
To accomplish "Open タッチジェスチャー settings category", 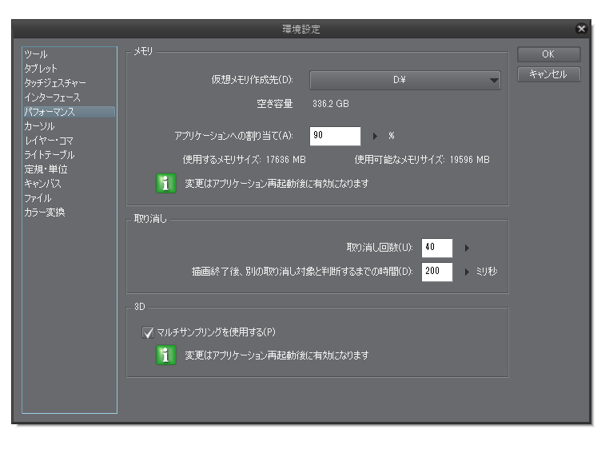I will click(x=55, y=83).
